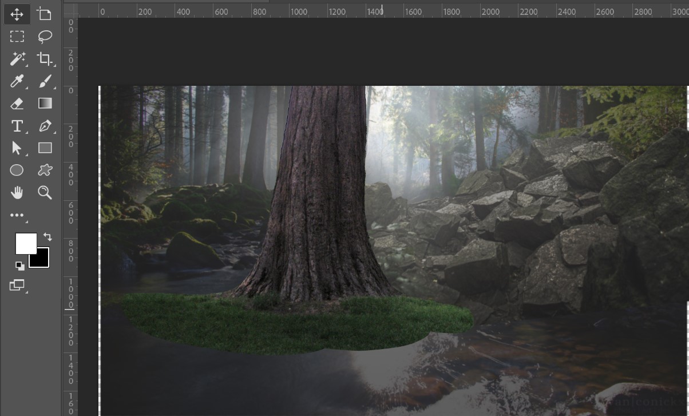Select the Crop tool

44,59
